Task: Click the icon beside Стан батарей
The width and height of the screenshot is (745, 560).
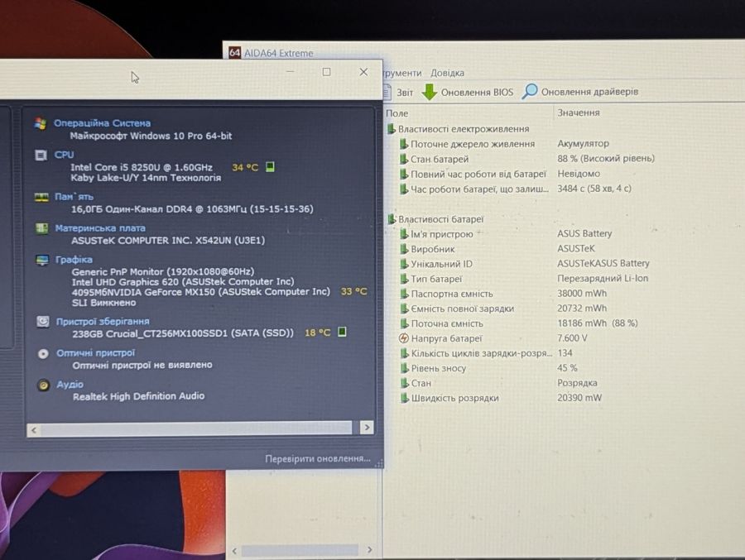Action: click(403, 159)
